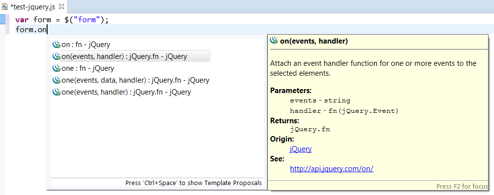Click 'Press Ctrl+Space to show Template Proposals' text
This screenshot has width=494, height=195.
click(x=193, y=183)
